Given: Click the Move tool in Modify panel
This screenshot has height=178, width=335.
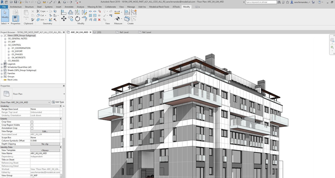Looking at the screenshot, I should (64, 19).
